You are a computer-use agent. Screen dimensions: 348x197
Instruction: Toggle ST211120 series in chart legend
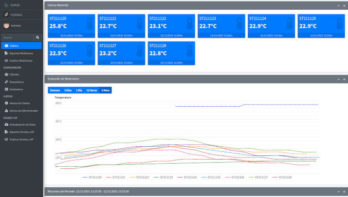92,178
